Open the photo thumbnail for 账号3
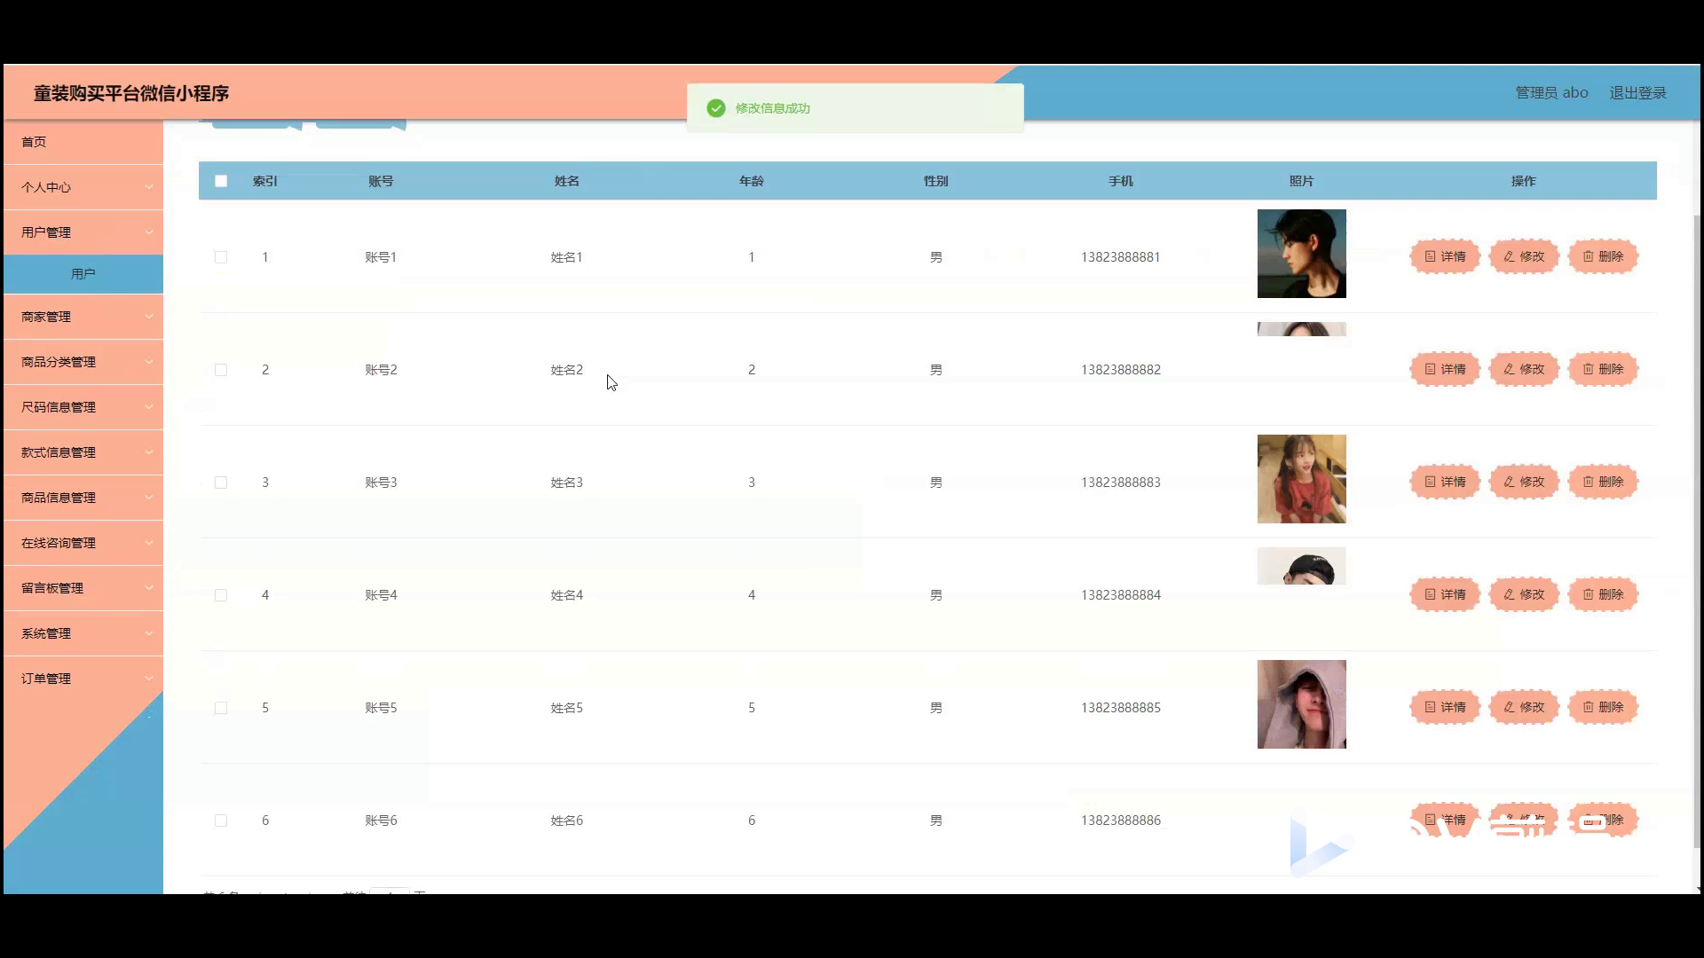This screenshot has height=958, width=1704. [1301, 479]
